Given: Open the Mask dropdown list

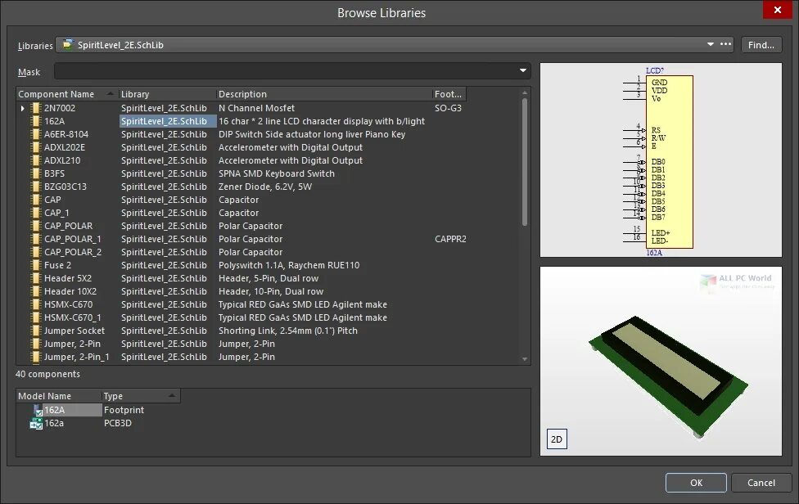Looking at the screenshot, I should click(522, 71).
